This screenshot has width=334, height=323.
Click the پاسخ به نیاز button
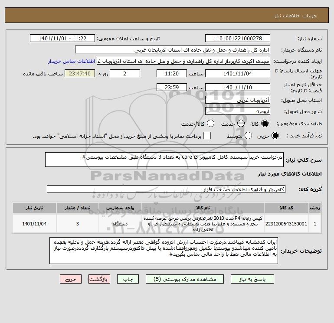pos(252,279)
